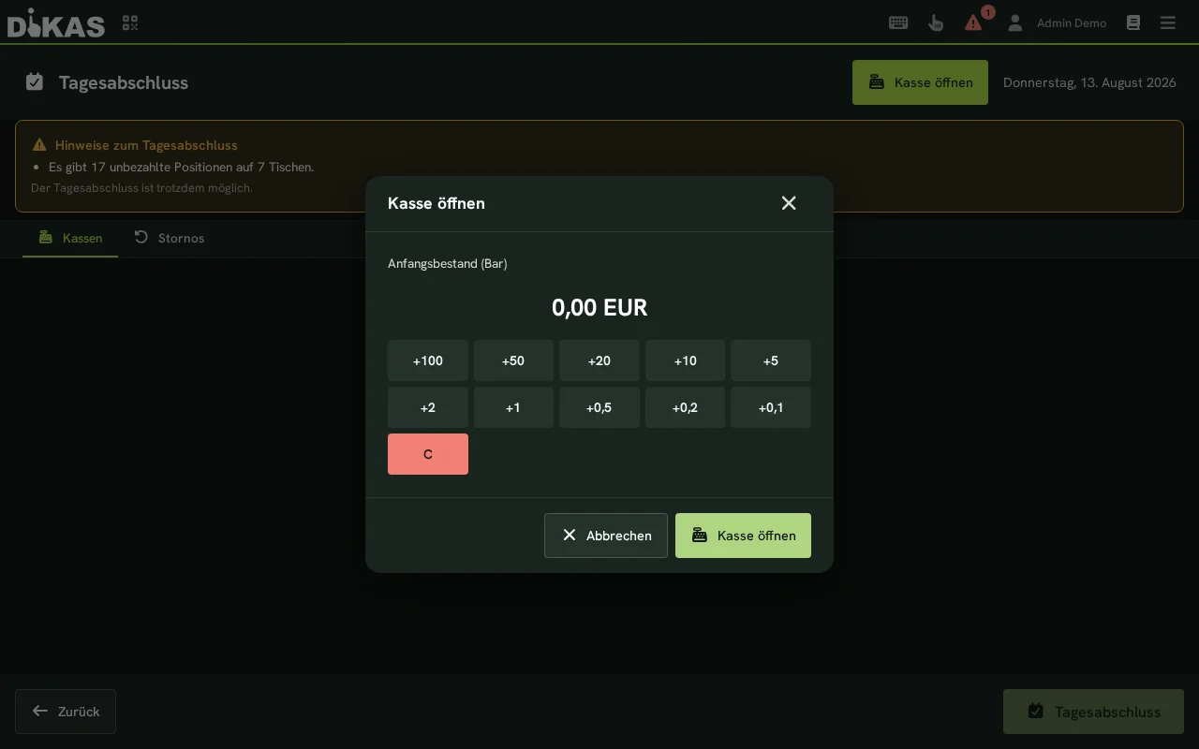Add +0,2 to the starting cash

[685, 407]
